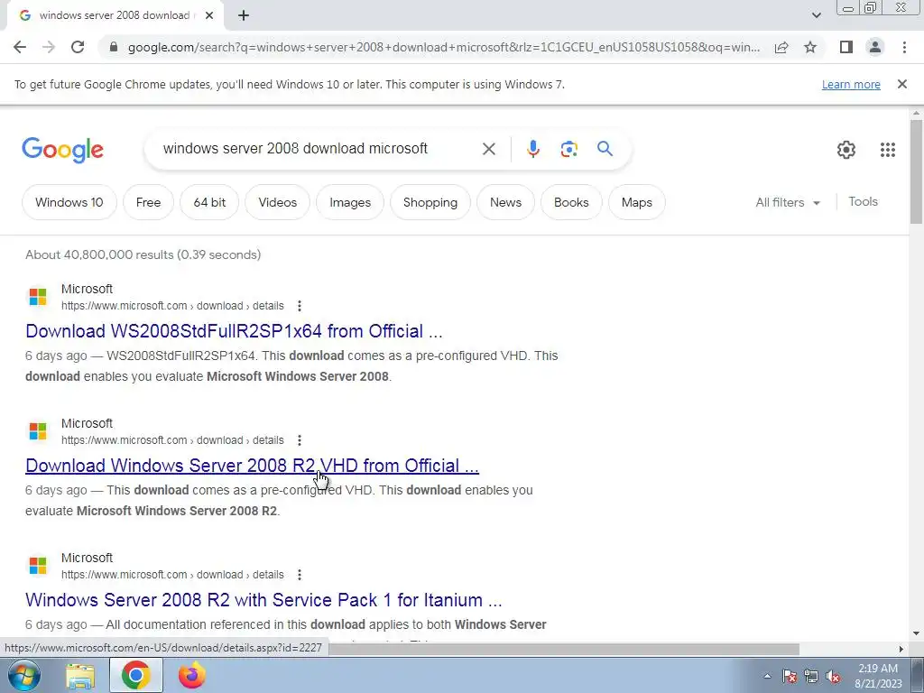Search by image with Lens icon

pos(568,149)
